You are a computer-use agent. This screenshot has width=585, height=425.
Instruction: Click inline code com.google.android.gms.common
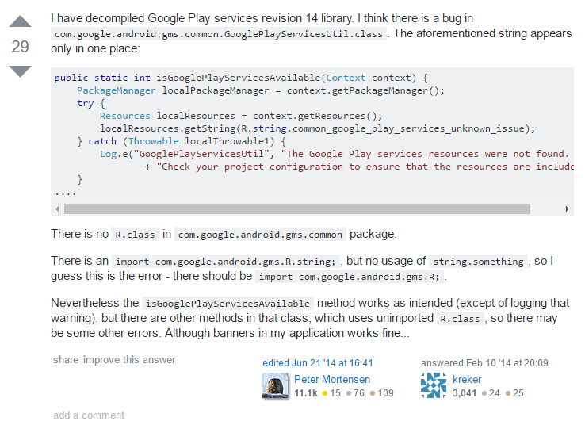click(x=260, y=235)
